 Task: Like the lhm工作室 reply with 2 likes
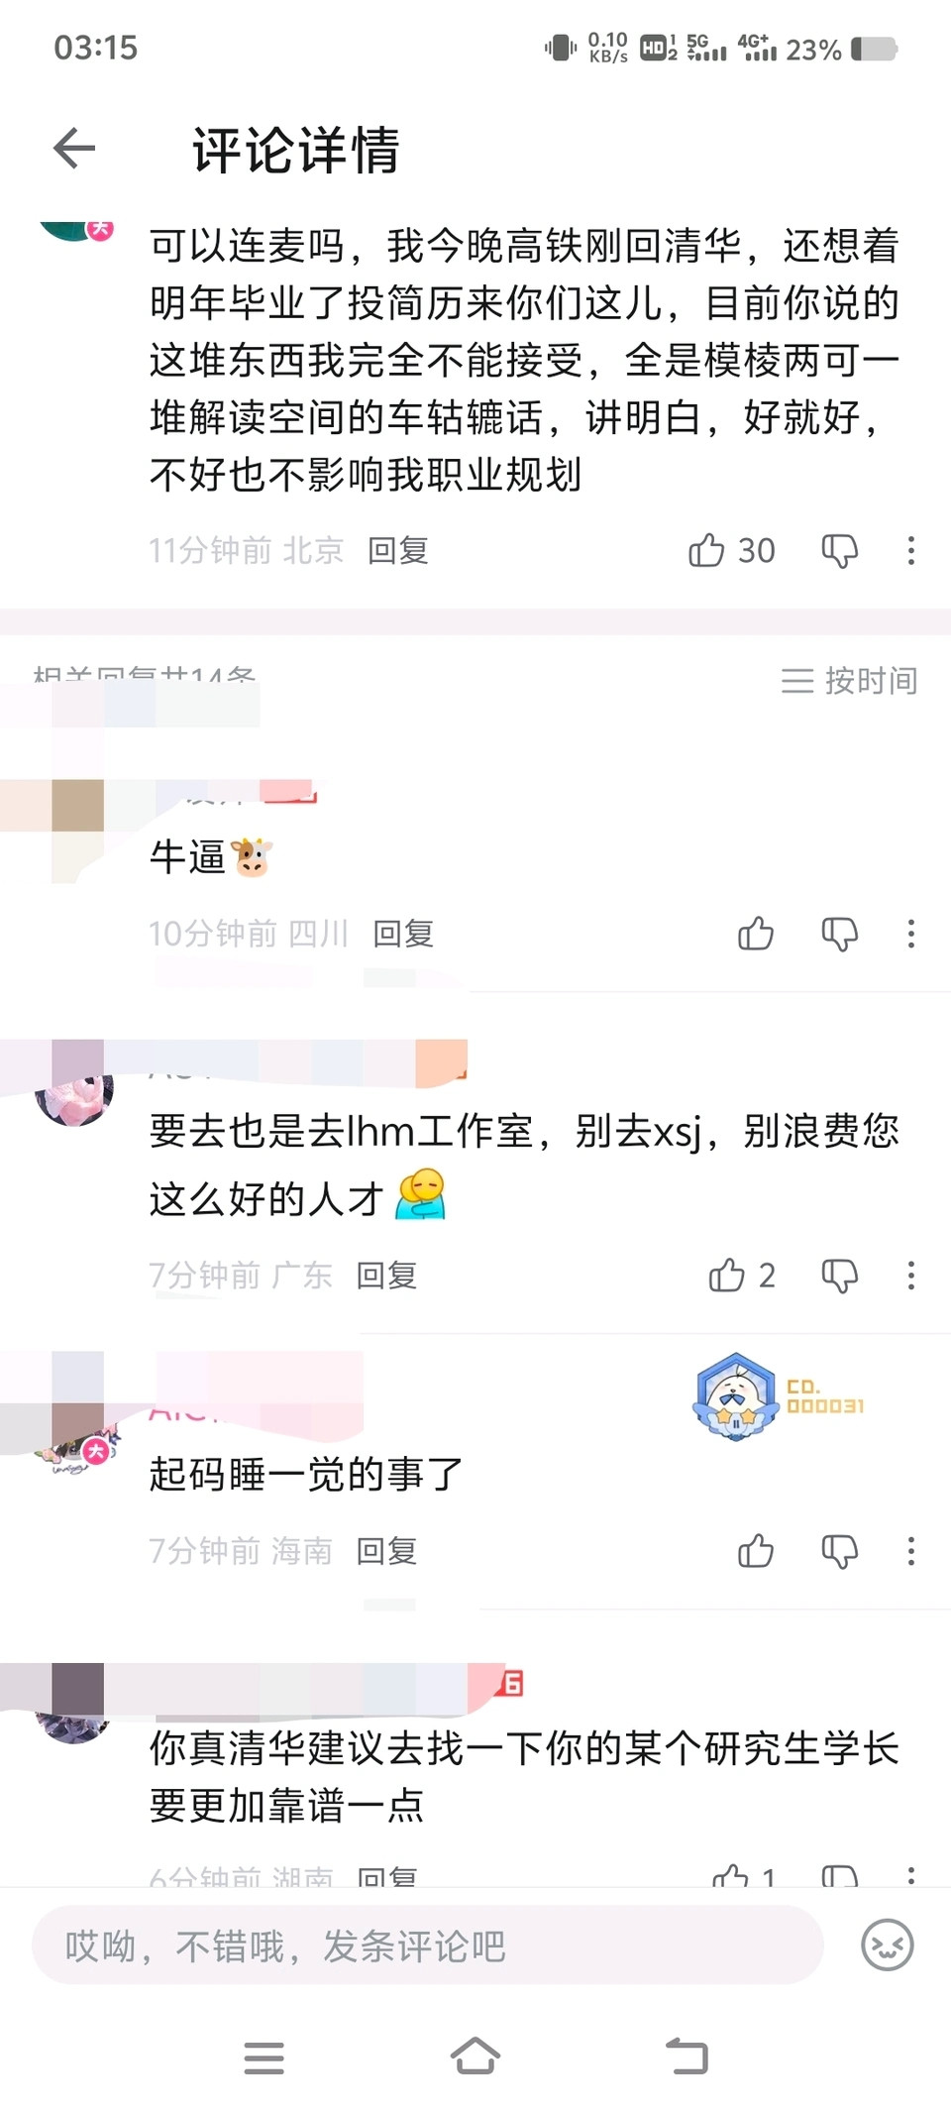click(x=742, y=1276)
